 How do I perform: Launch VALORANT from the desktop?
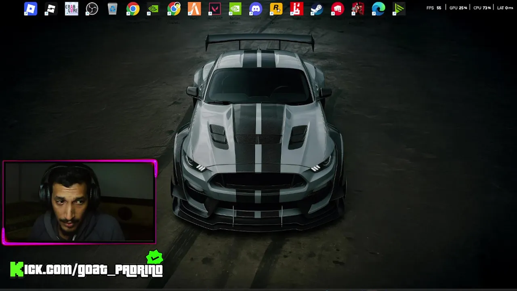click(x=215, y=9)
